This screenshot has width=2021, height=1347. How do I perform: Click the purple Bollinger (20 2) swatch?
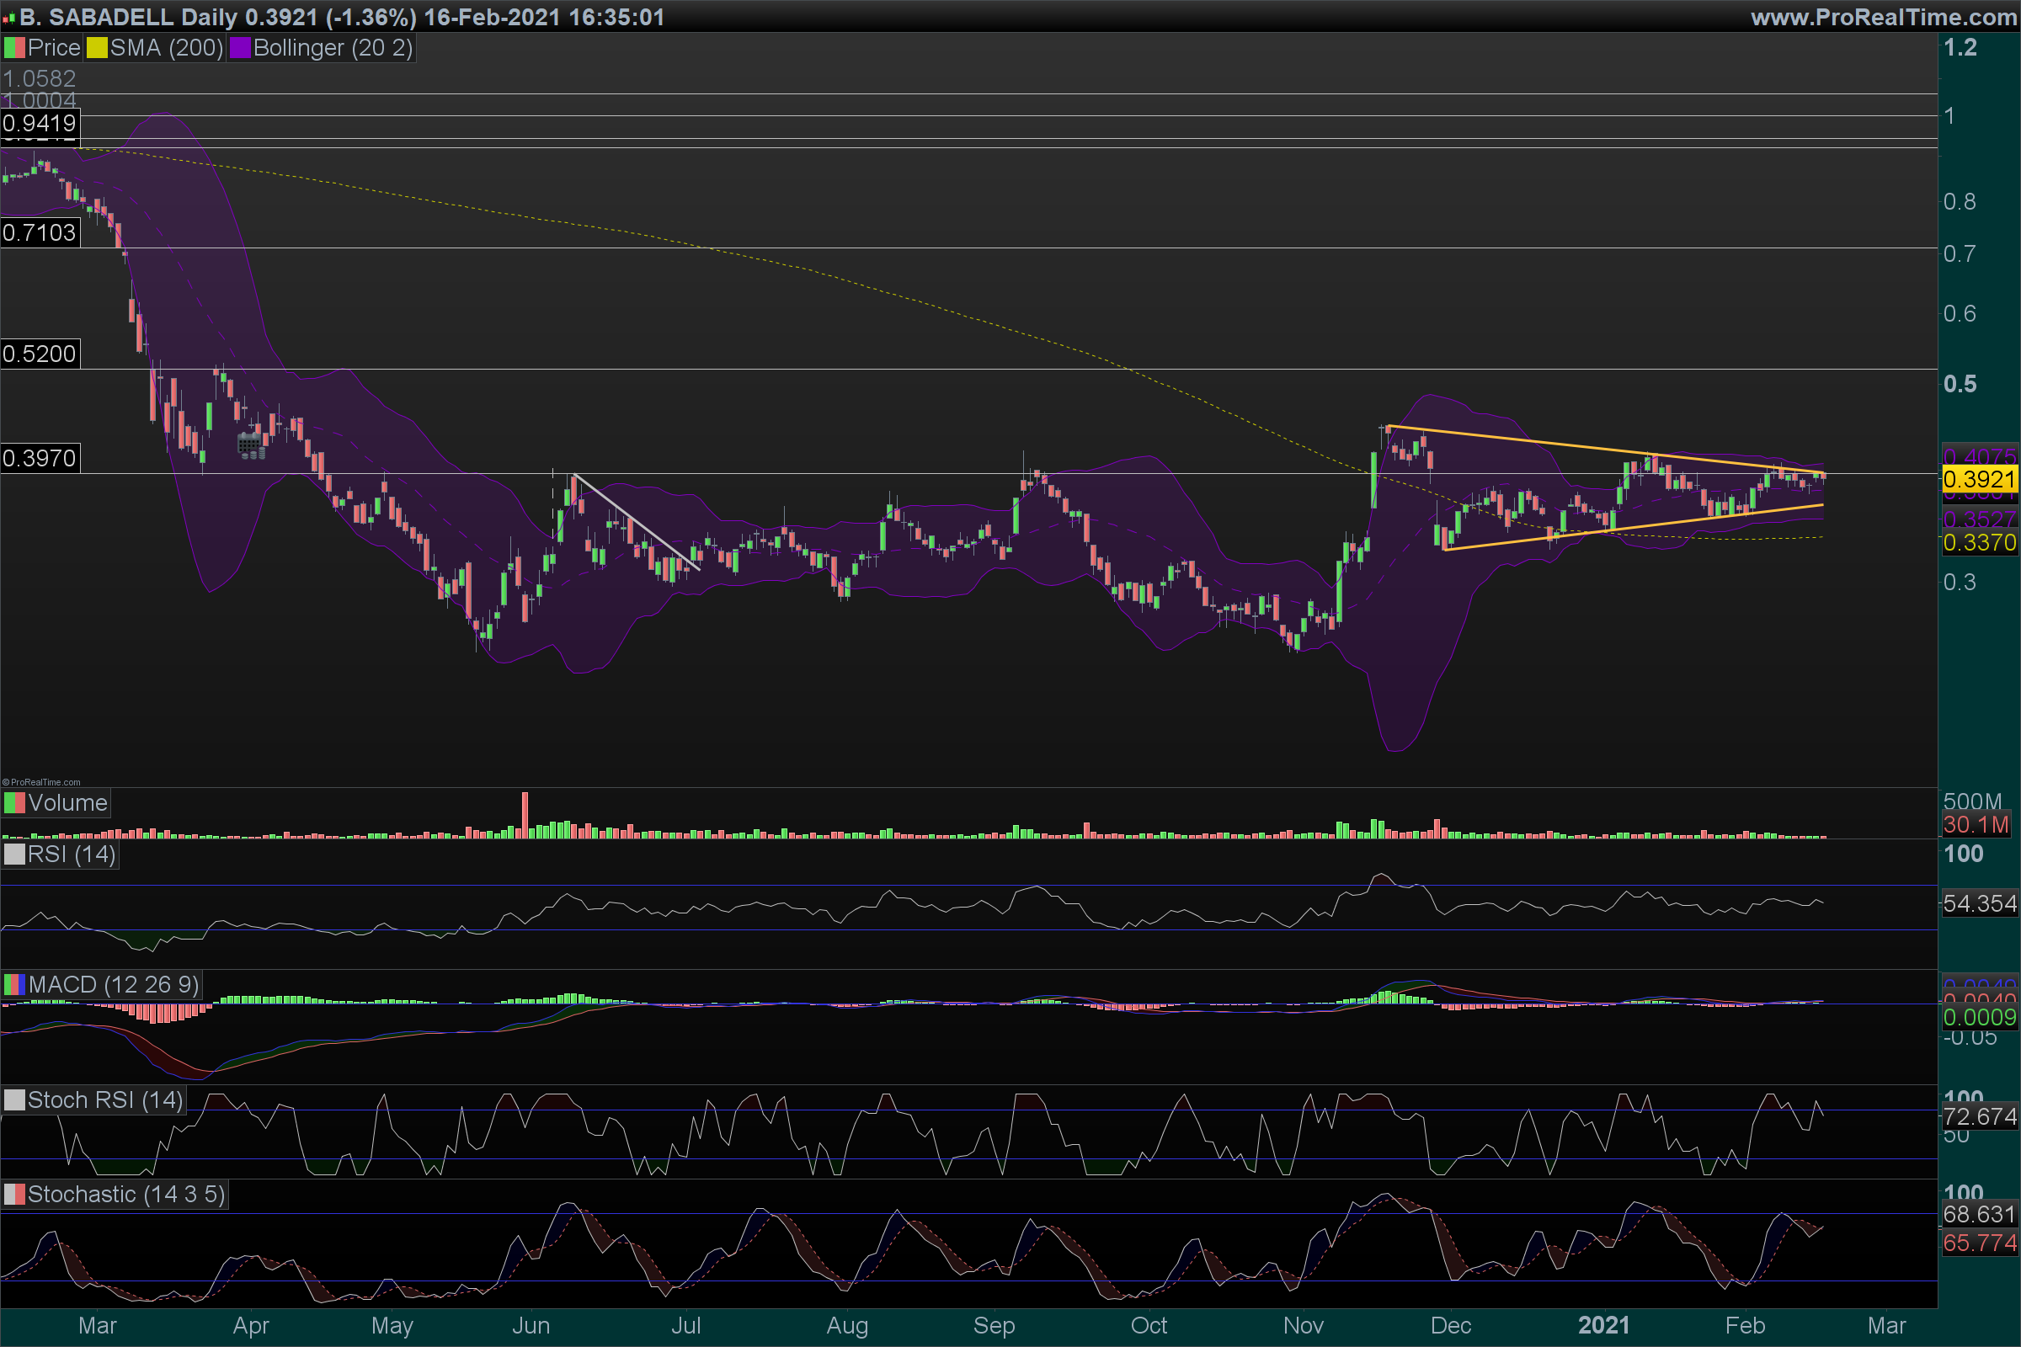[240, 48]
